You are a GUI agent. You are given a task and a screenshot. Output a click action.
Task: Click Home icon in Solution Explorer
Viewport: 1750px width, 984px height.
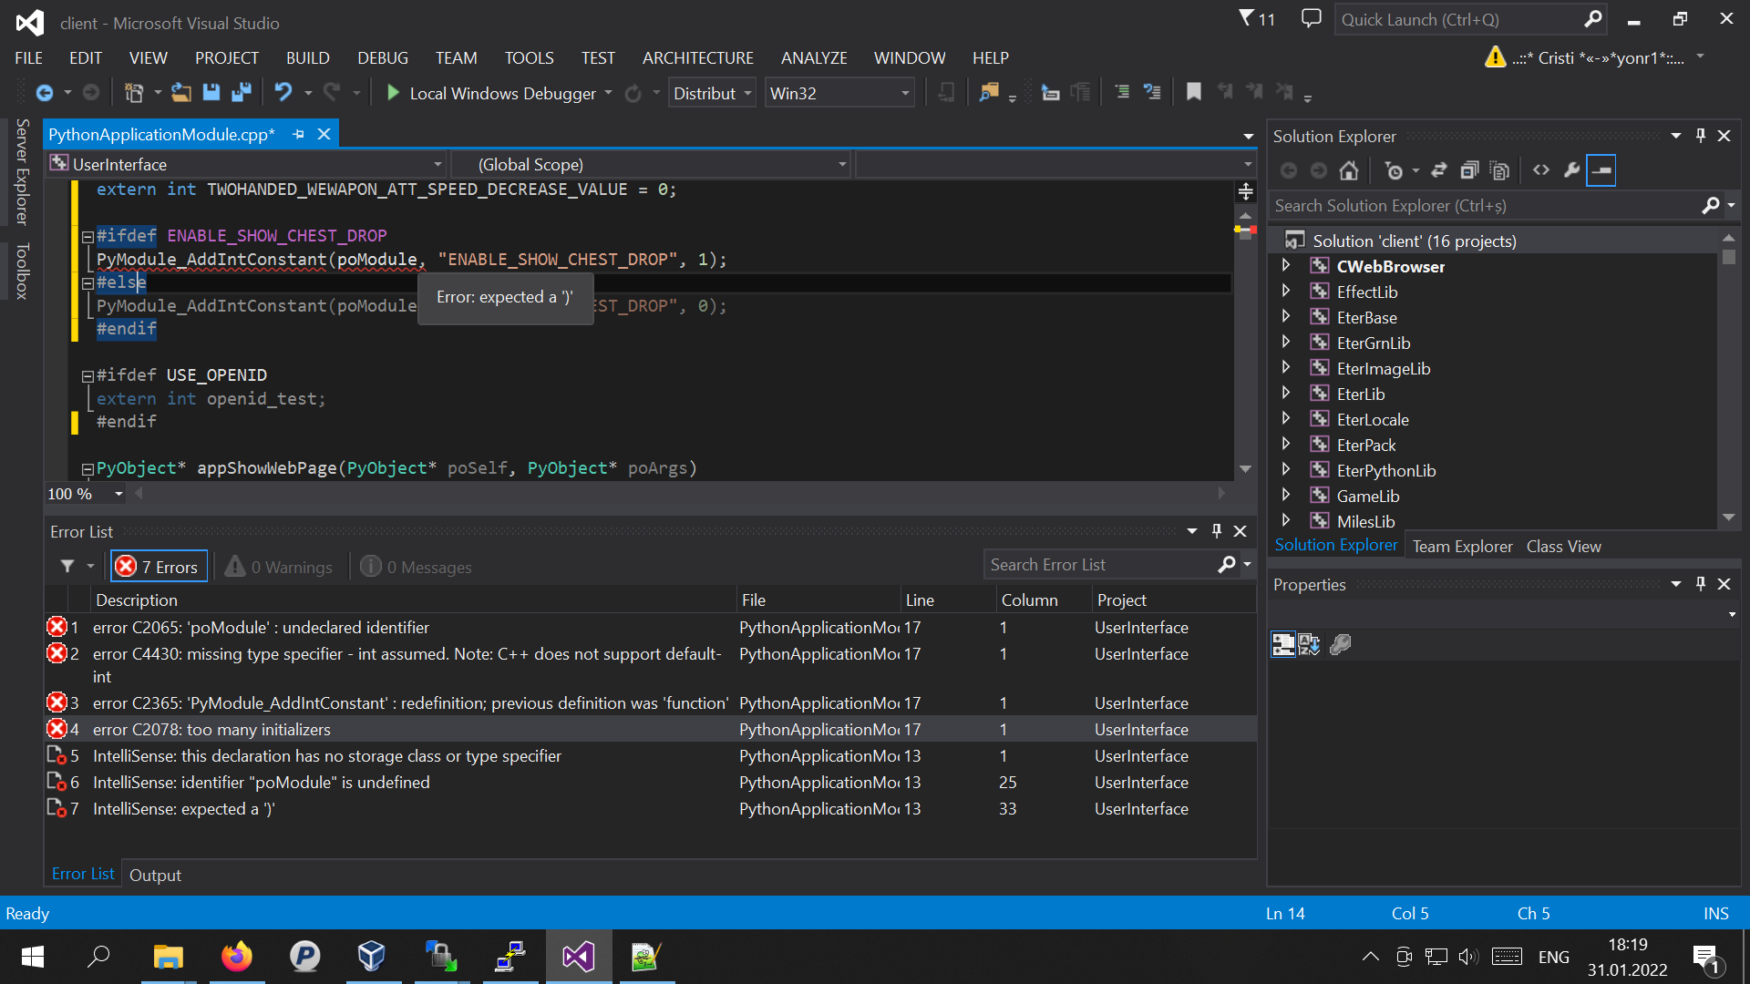(x=1349, y=170)
